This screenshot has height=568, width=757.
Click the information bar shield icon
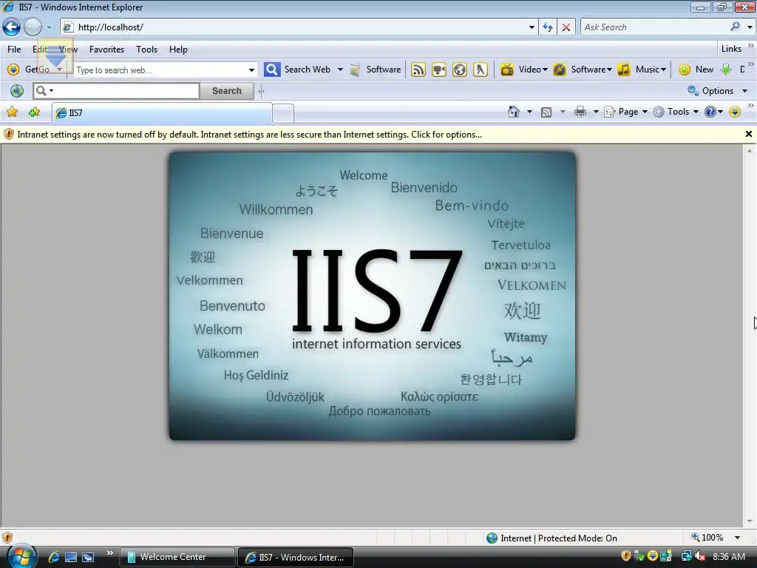pos(9,135)
